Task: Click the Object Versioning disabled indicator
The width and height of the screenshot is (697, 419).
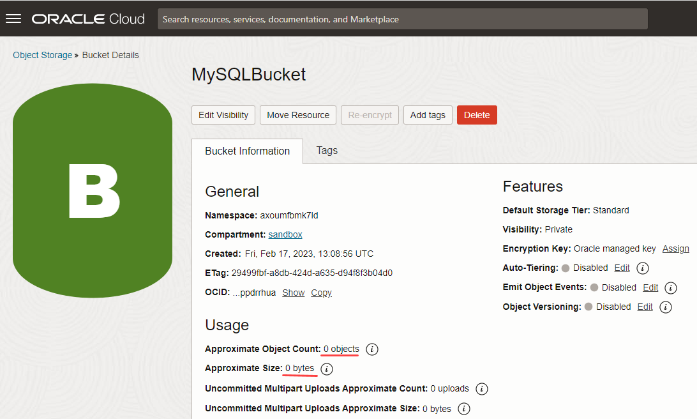Action: pos(588,307)
